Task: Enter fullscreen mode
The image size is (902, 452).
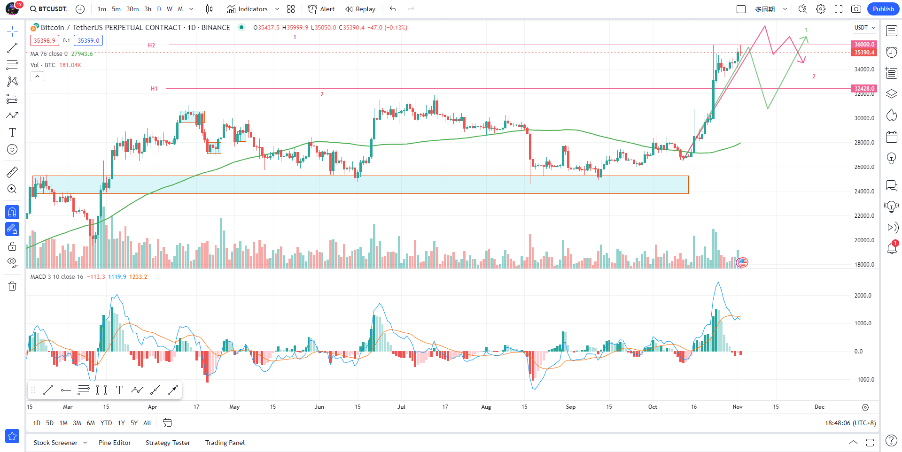Action: [x=839, y=9]
